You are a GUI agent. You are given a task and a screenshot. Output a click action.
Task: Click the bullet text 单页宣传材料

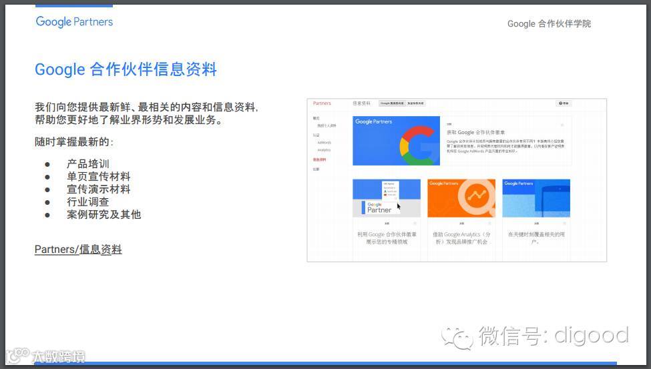tap(99, 176)
